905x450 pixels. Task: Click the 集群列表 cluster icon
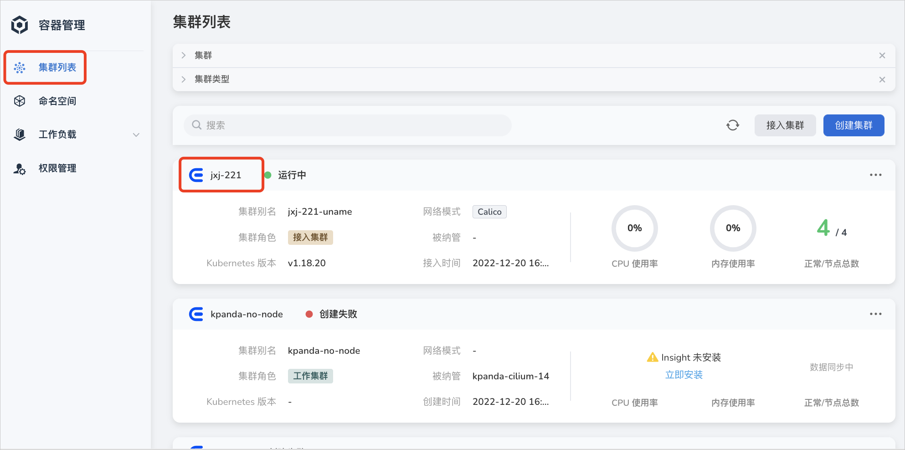pyautogui.click(x=20, y=68)
